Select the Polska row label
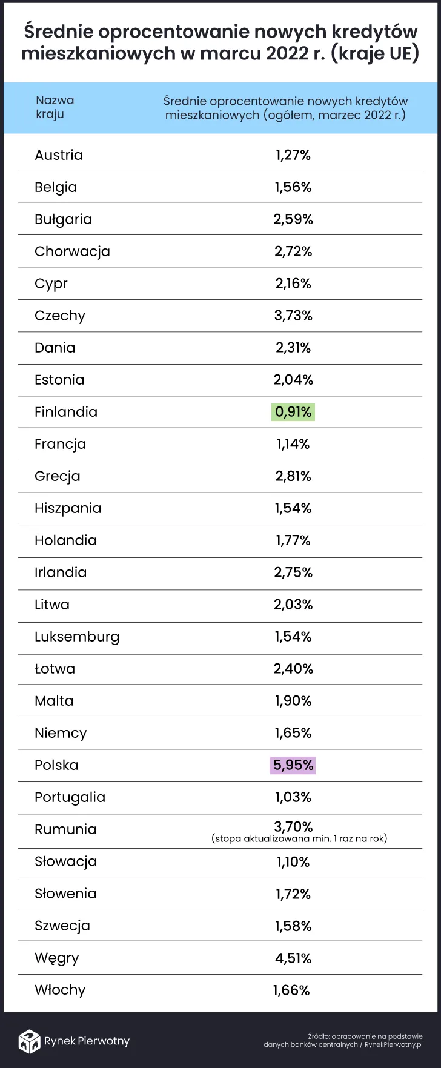This screenshot has height=1068, width=441. click(x=56, y=765)
